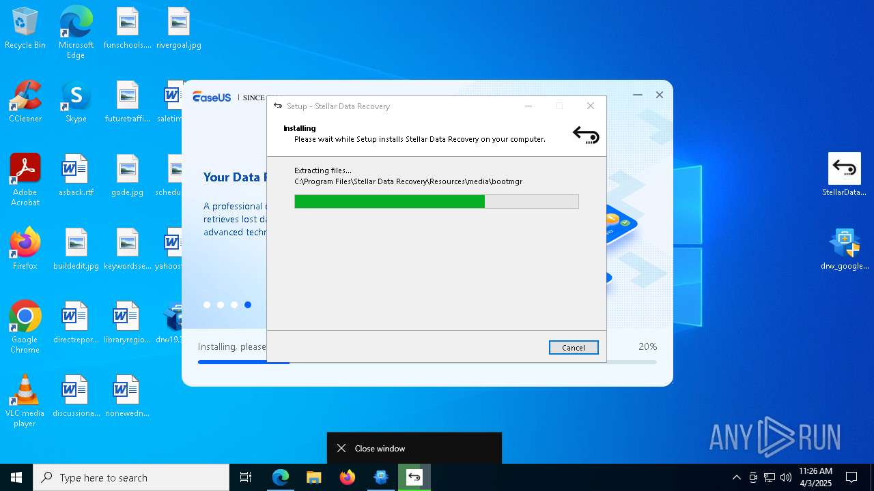Image resolution: width=874 pixels, height=491 pixels.
Task: Open keywordsse image file on desktop
Action: pyautogui.click(x=128, y=250)
